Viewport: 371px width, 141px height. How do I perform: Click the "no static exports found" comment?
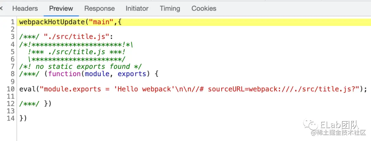tap(80, 67)
